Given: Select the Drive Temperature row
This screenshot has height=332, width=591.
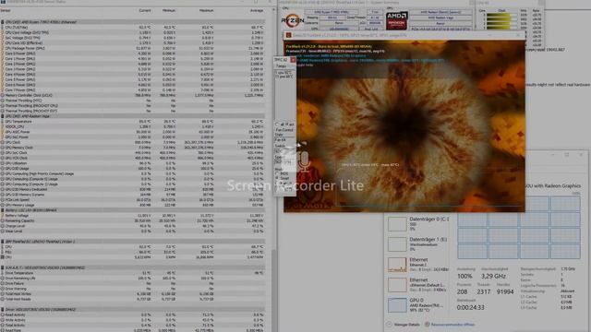Looking at the screenshot, I should coord(133,273).
